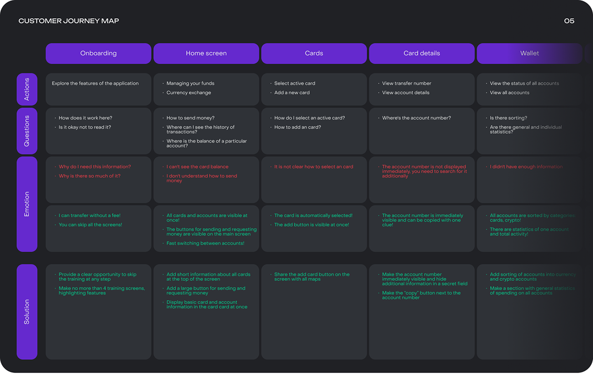Click the Customer Journey Map title
The height and width of the screenshot is (379, 593).
pyautogui.click(x=69, y=21)
